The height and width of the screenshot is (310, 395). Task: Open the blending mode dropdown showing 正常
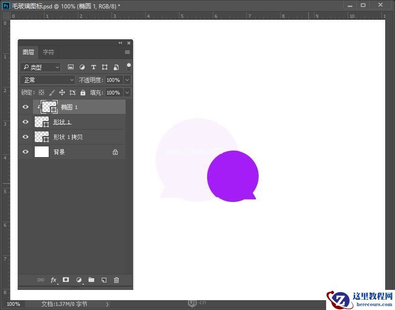47,79
